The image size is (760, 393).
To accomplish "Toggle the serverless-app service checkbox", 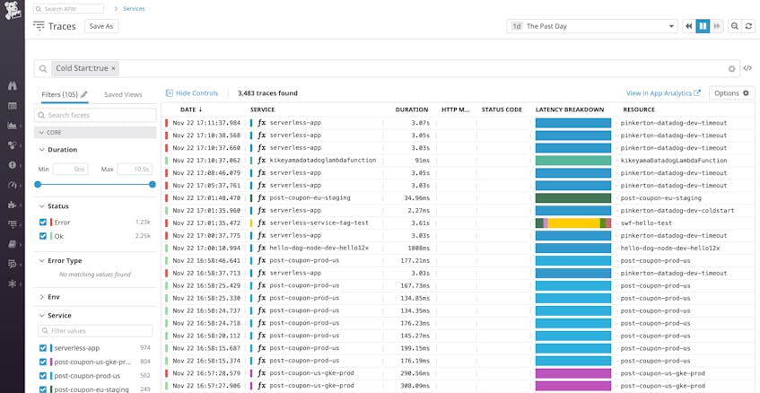I will click(x=43, y=348).
